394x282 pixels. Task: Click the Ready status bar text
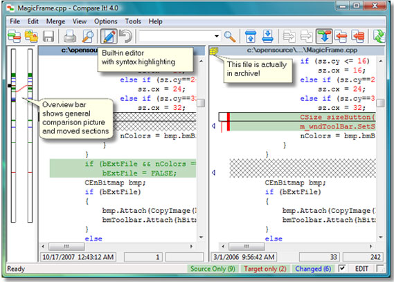16,269
